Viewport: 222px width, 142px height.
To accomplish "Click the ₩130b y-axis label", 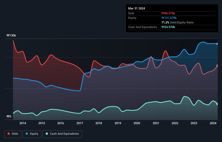I will click(11, 35).
